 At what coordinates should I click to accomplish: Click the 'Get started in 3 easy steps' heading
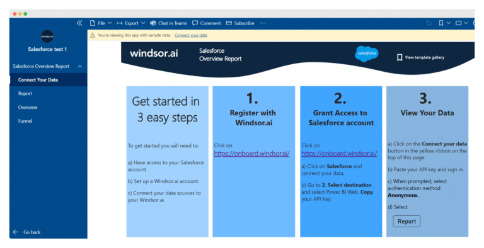[x=166, y=110]
